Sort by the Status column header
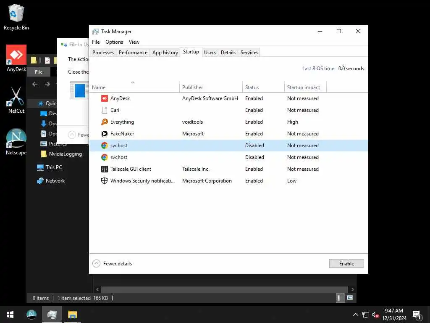Viewport: 430px width, 323px height. coord(264,87)
